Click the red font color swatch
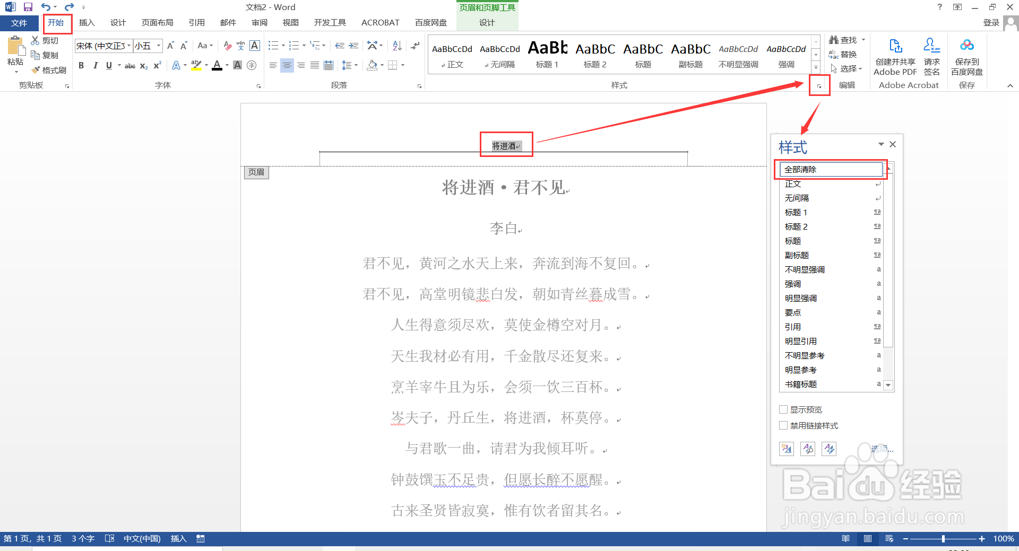The height and width of the screenshot is (551, 1019). pos(217,65)
